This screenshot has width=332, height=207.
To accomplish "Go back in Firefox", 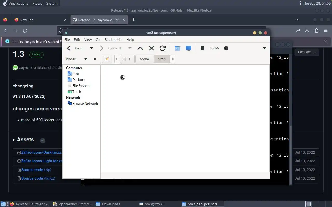I will [6, 31].
